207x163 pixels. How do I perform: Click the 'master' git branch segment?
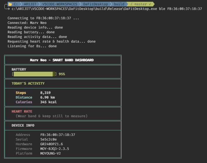click(x=140, y=4)
